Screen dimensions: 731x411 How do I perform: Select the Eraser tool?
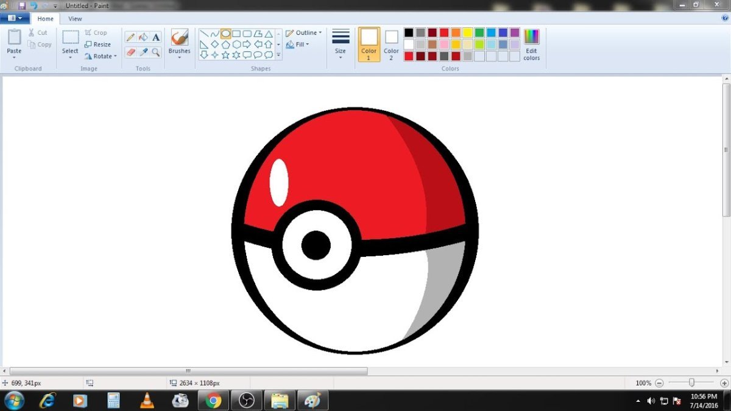pyautogui.click(x=130, y=52)
